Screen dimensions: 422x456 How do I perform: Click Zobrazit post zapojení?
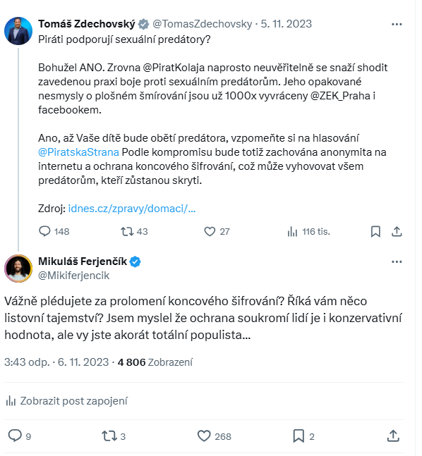click(x=67, y=401)
